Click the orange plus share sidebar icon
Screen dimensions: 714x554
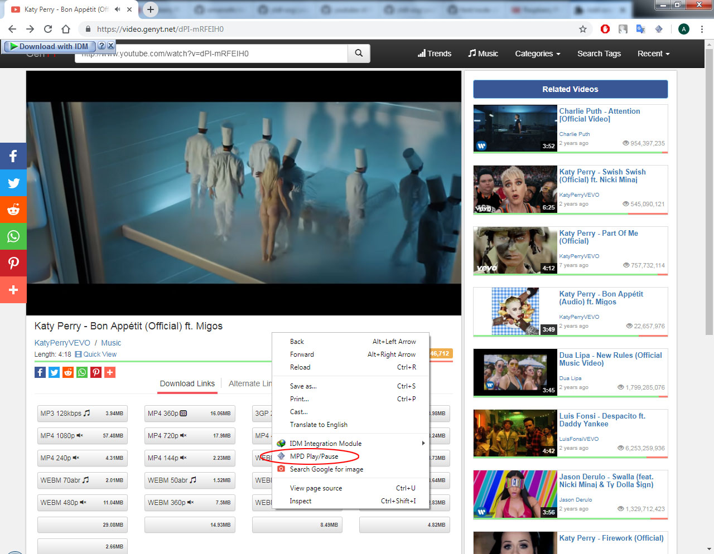13,290
